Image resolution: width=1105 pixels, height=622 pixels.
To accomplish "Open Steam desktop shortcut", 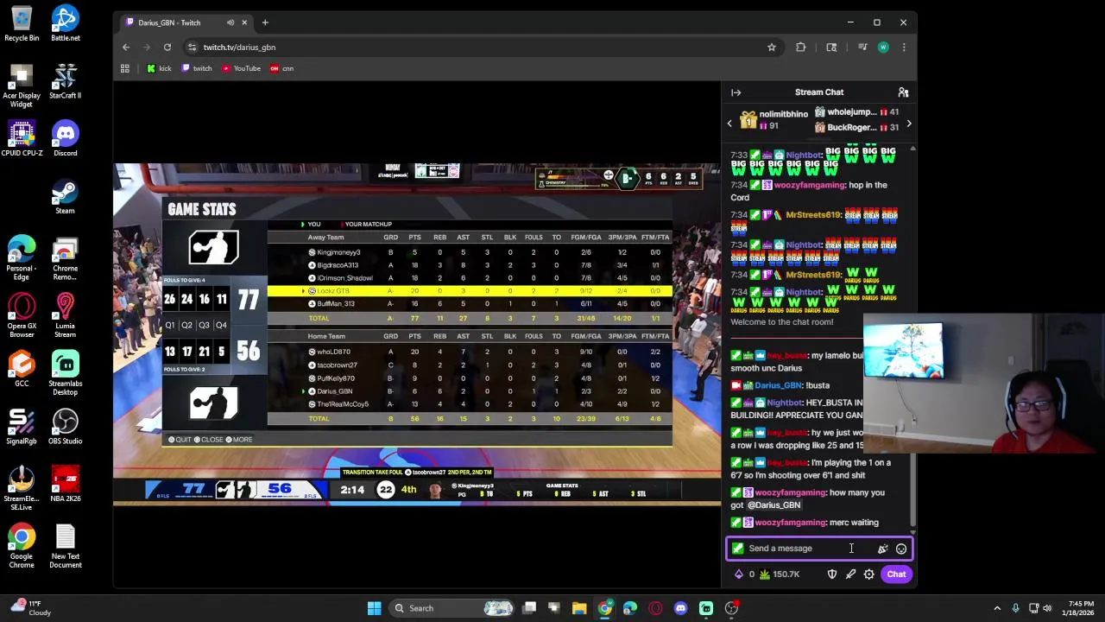I will coord(65,197).
